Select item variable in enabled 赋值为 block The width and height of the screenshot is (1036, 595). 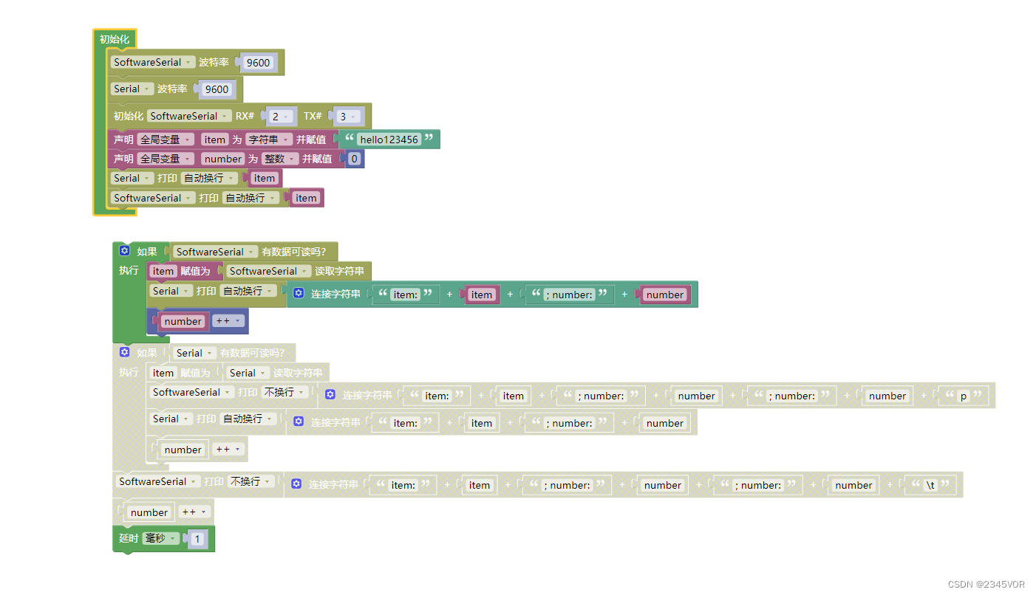click(163, 271)
